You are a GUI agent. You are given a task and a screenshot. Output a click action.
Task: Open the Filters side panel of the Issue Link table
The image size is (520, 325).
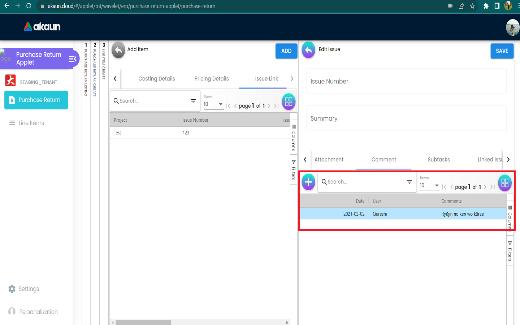[294, 170]
